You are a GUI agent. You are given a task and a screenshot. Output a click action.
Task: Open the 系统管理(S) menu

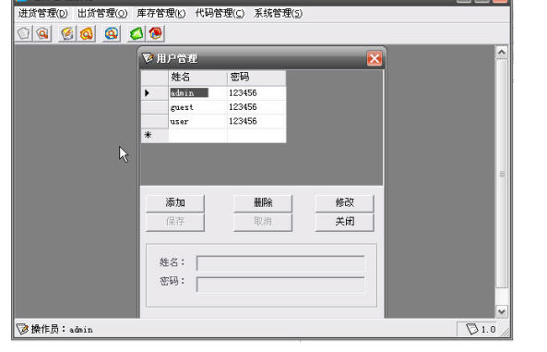[x=279, y=14]
